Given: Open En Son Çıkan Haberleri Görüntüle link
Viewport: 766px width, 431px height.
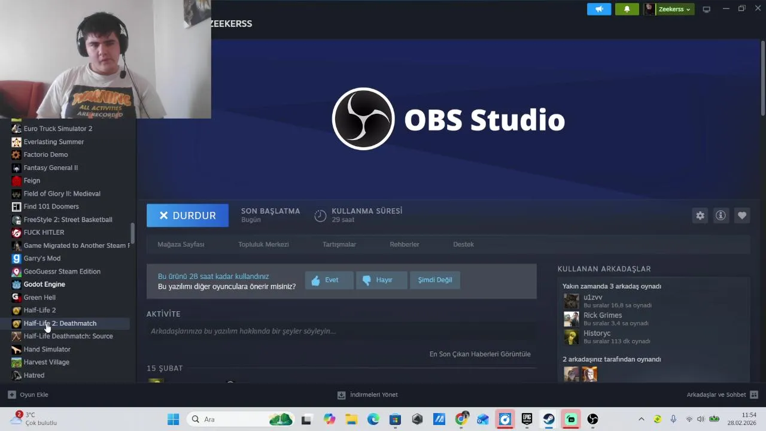Looking at the screenshot, I should click(x=480, y=354).
